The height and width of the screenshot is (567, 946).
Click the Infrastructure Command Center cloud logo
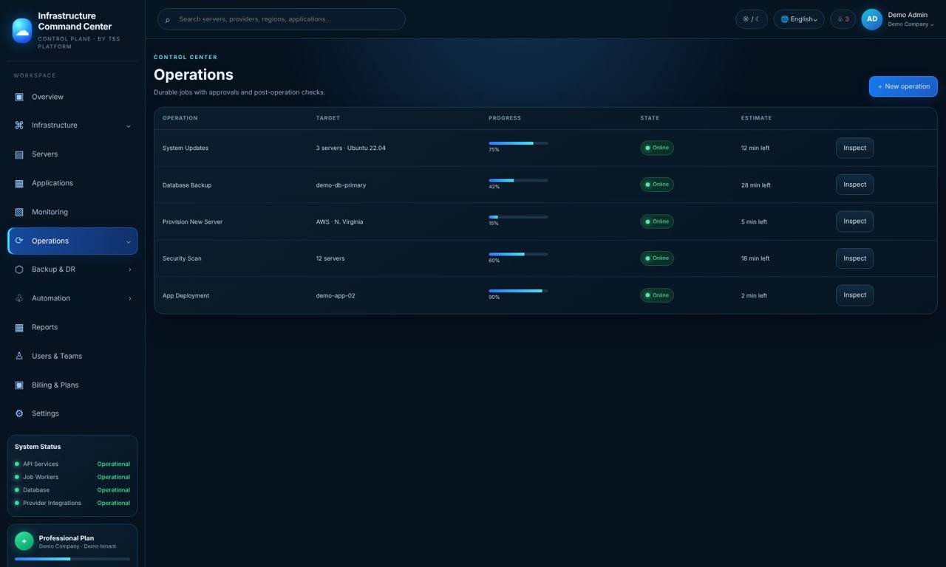point(22,30)
